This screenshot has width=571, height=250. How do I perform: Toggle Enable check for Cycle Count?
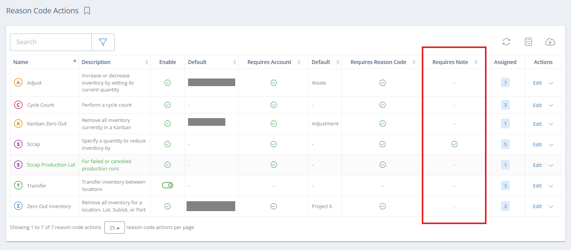click(x=167, y=105)
